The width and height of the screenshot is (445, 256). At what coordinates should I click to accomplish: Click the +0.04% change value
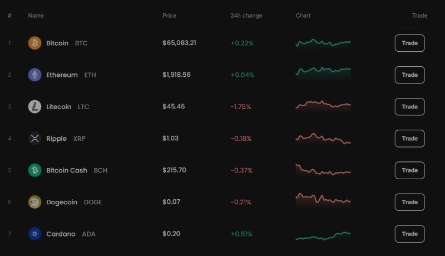click(242, 75)
